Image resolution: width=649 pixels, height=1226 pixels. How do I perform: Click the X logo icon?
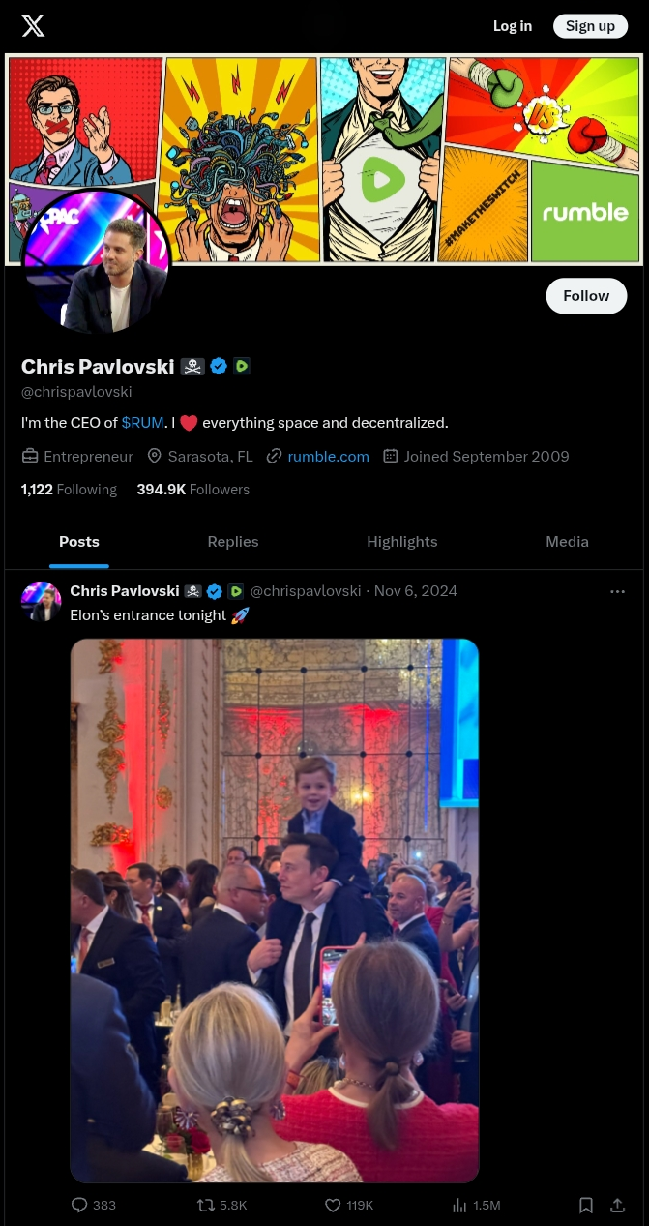pyautogui.click(x=33, y=26)
